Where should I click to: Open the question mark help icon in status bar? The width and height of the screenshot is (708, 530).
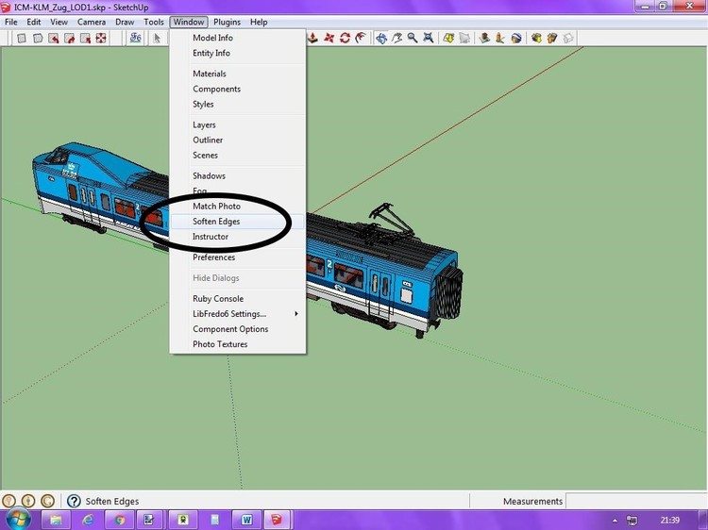pyautogui.click(x=74, y=501)
